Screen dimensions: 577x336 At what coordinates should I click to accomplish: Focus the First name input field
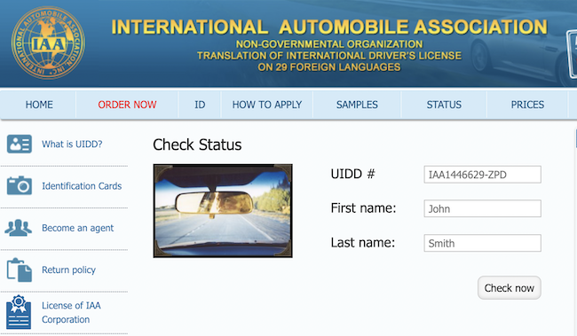coord(482,208)
